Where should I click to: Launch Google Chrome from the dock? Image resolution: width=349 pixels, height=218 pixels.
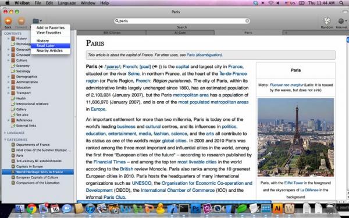31,209
